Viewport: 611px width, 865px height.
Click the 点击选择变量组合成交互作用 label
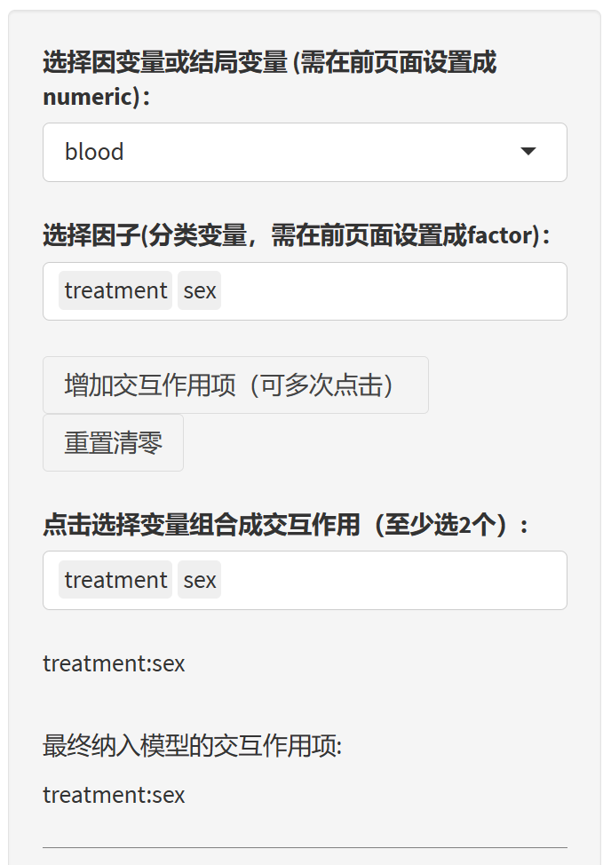(204, 525)
